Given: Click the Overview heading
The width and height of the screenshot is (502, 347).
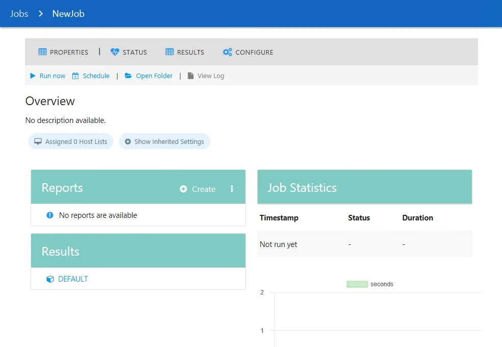Looking at the screenshot, I should point(50,101).
